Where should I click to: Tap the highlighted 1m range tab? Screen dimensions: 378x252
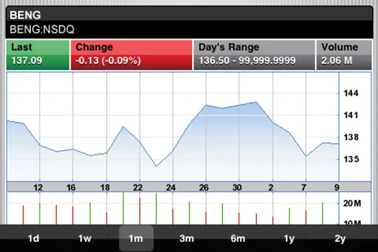136,239
